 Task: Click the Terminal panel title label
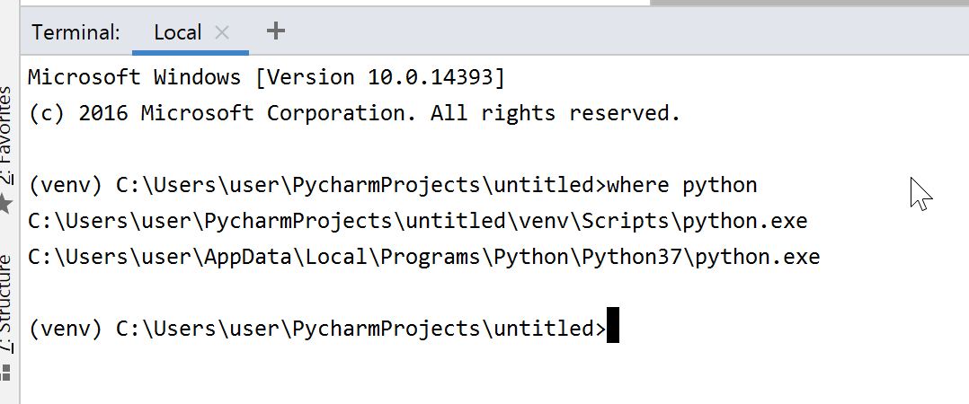pos(76,32)
